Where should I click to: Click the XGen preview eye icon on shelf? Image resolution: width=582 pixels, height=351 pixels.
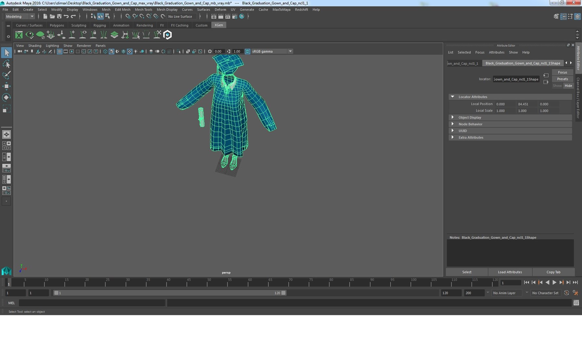(30, 35)
